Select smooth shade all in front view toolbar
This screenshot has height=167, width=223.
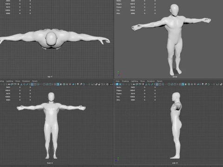pyautogui.click(x=58, y=84)
